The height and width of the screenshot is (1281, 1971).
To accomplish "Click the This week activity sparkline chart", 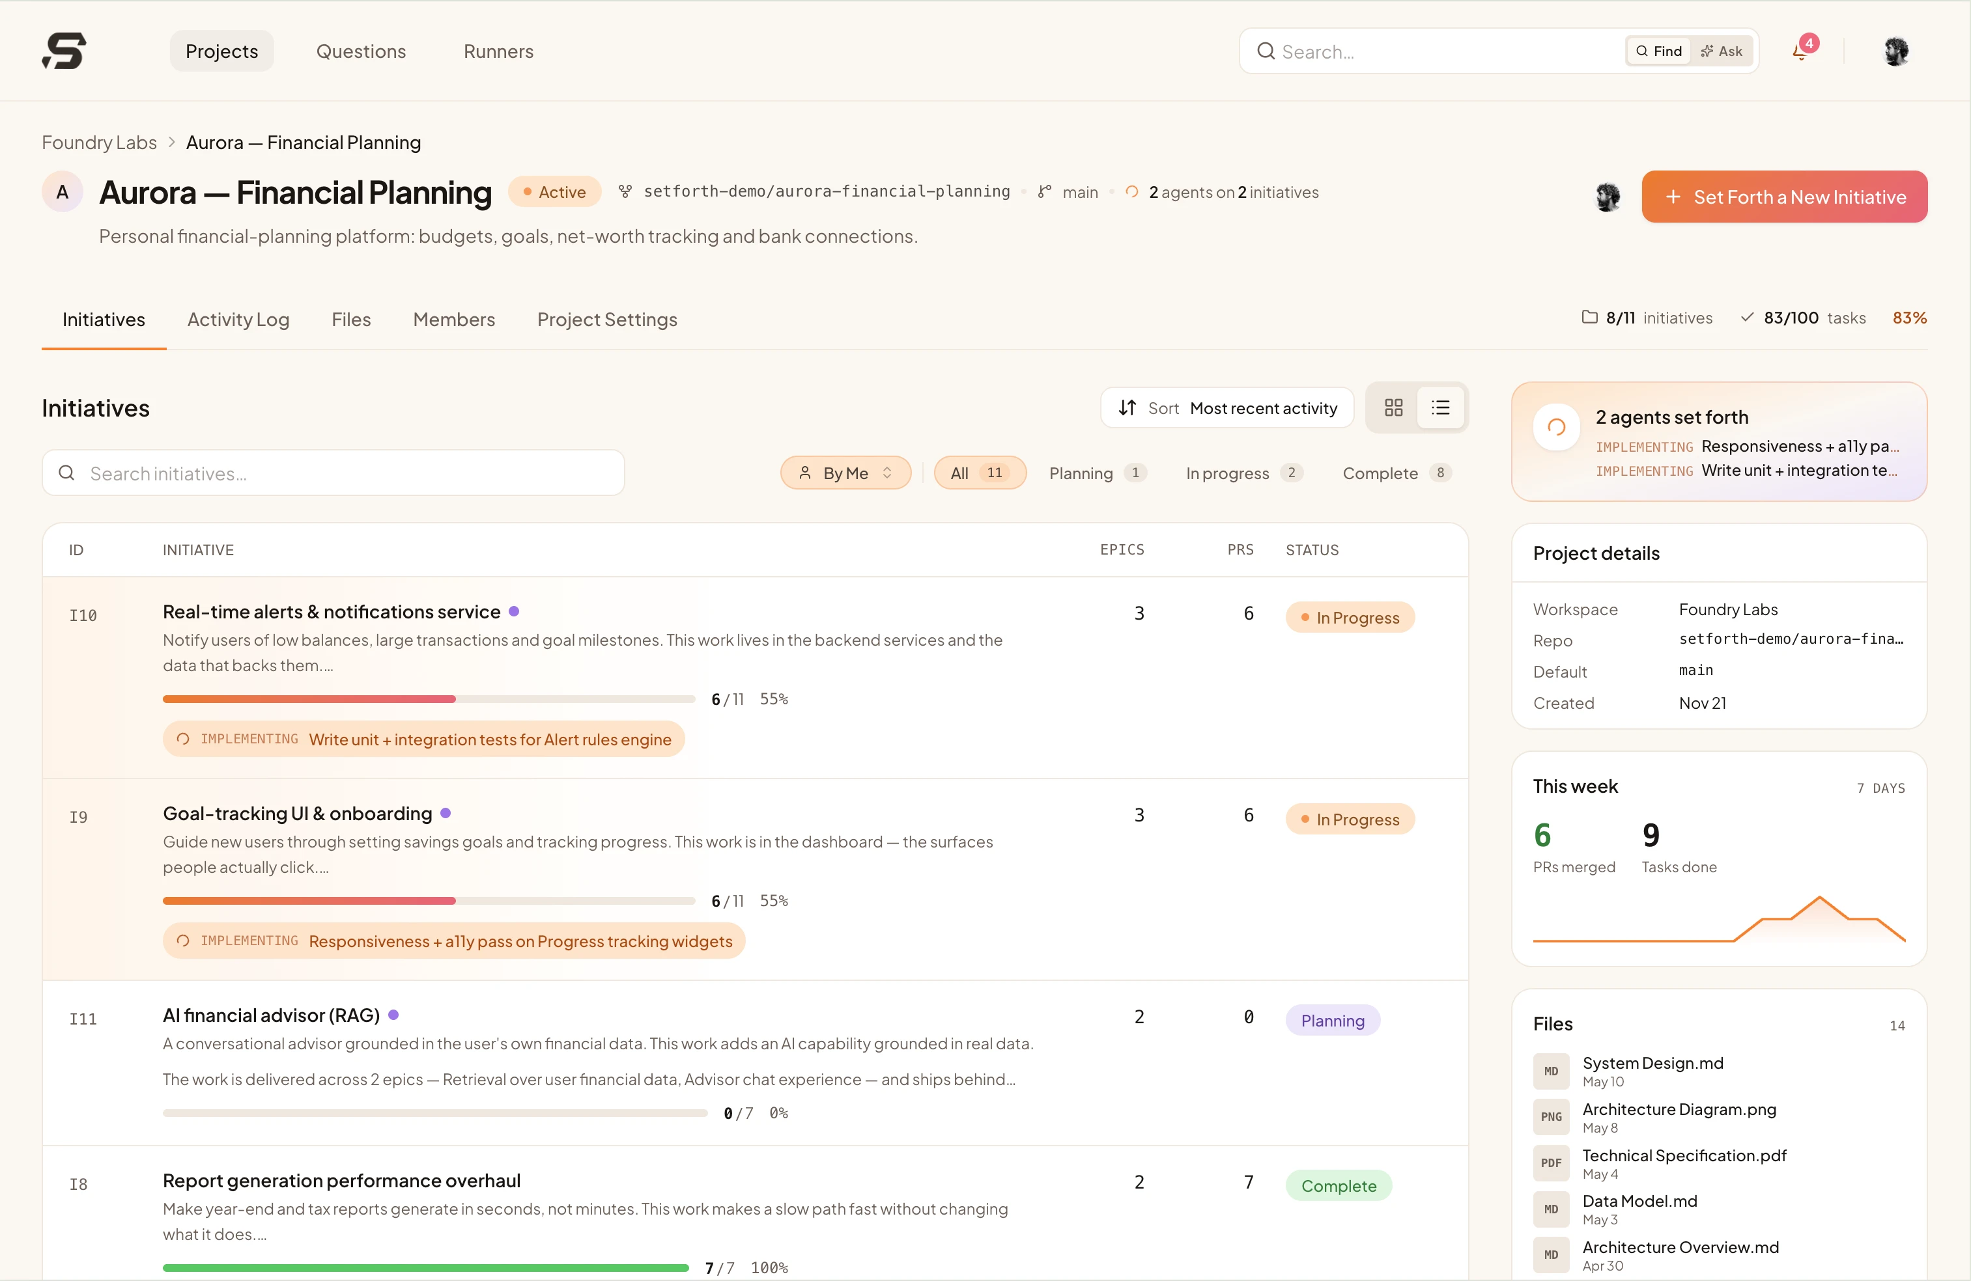I will [x=1718, y=919].
